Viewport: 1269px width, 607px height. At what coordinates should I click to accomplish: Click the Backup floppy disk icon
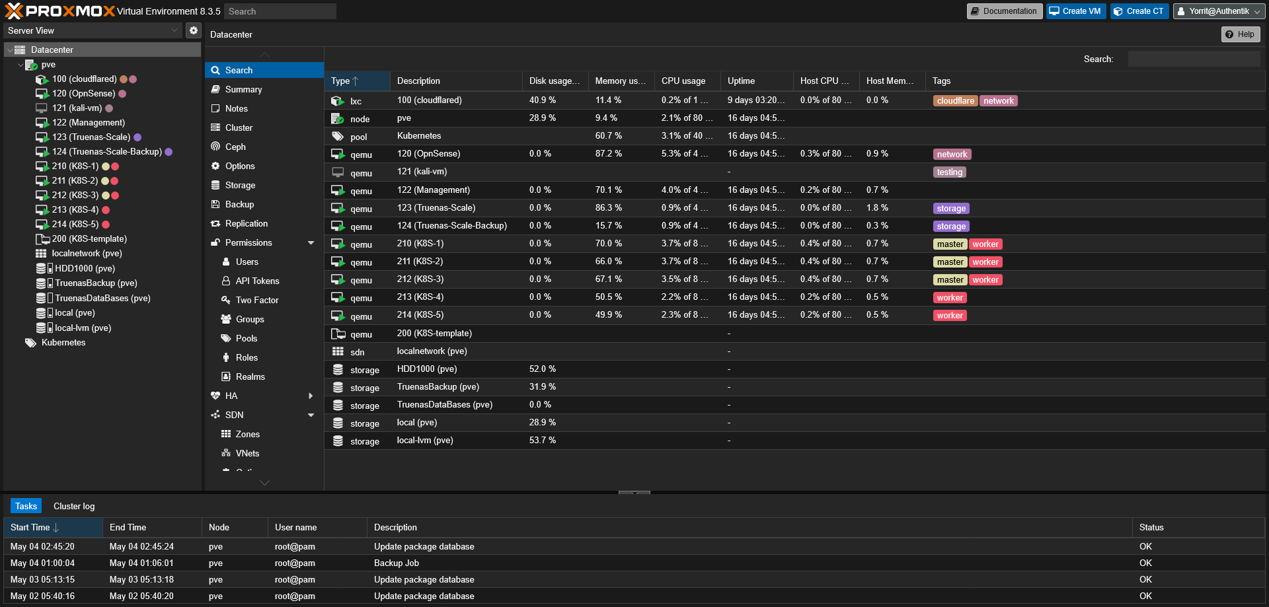coord(215,204)
